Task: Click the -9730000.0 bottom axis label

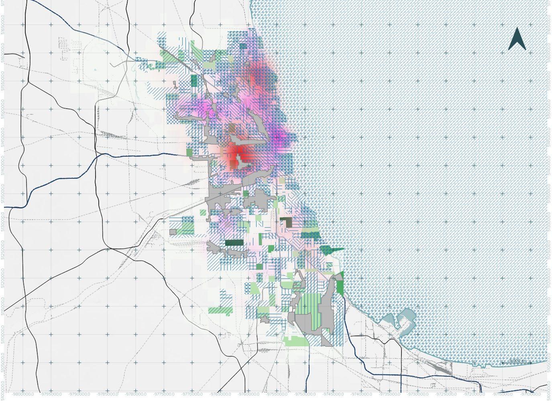Action: (x=417, y=394)
